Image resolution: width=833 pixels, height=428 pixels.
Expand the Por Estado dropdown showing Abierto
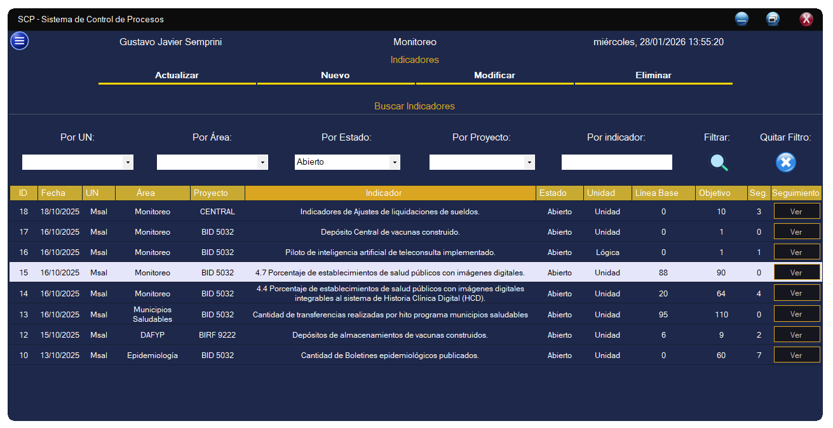395,163
